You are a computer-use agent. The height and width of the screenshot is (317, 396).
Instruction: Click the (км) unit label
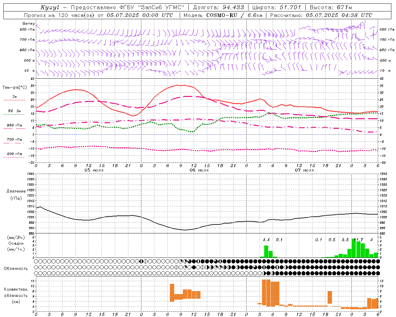click(16, 302)
